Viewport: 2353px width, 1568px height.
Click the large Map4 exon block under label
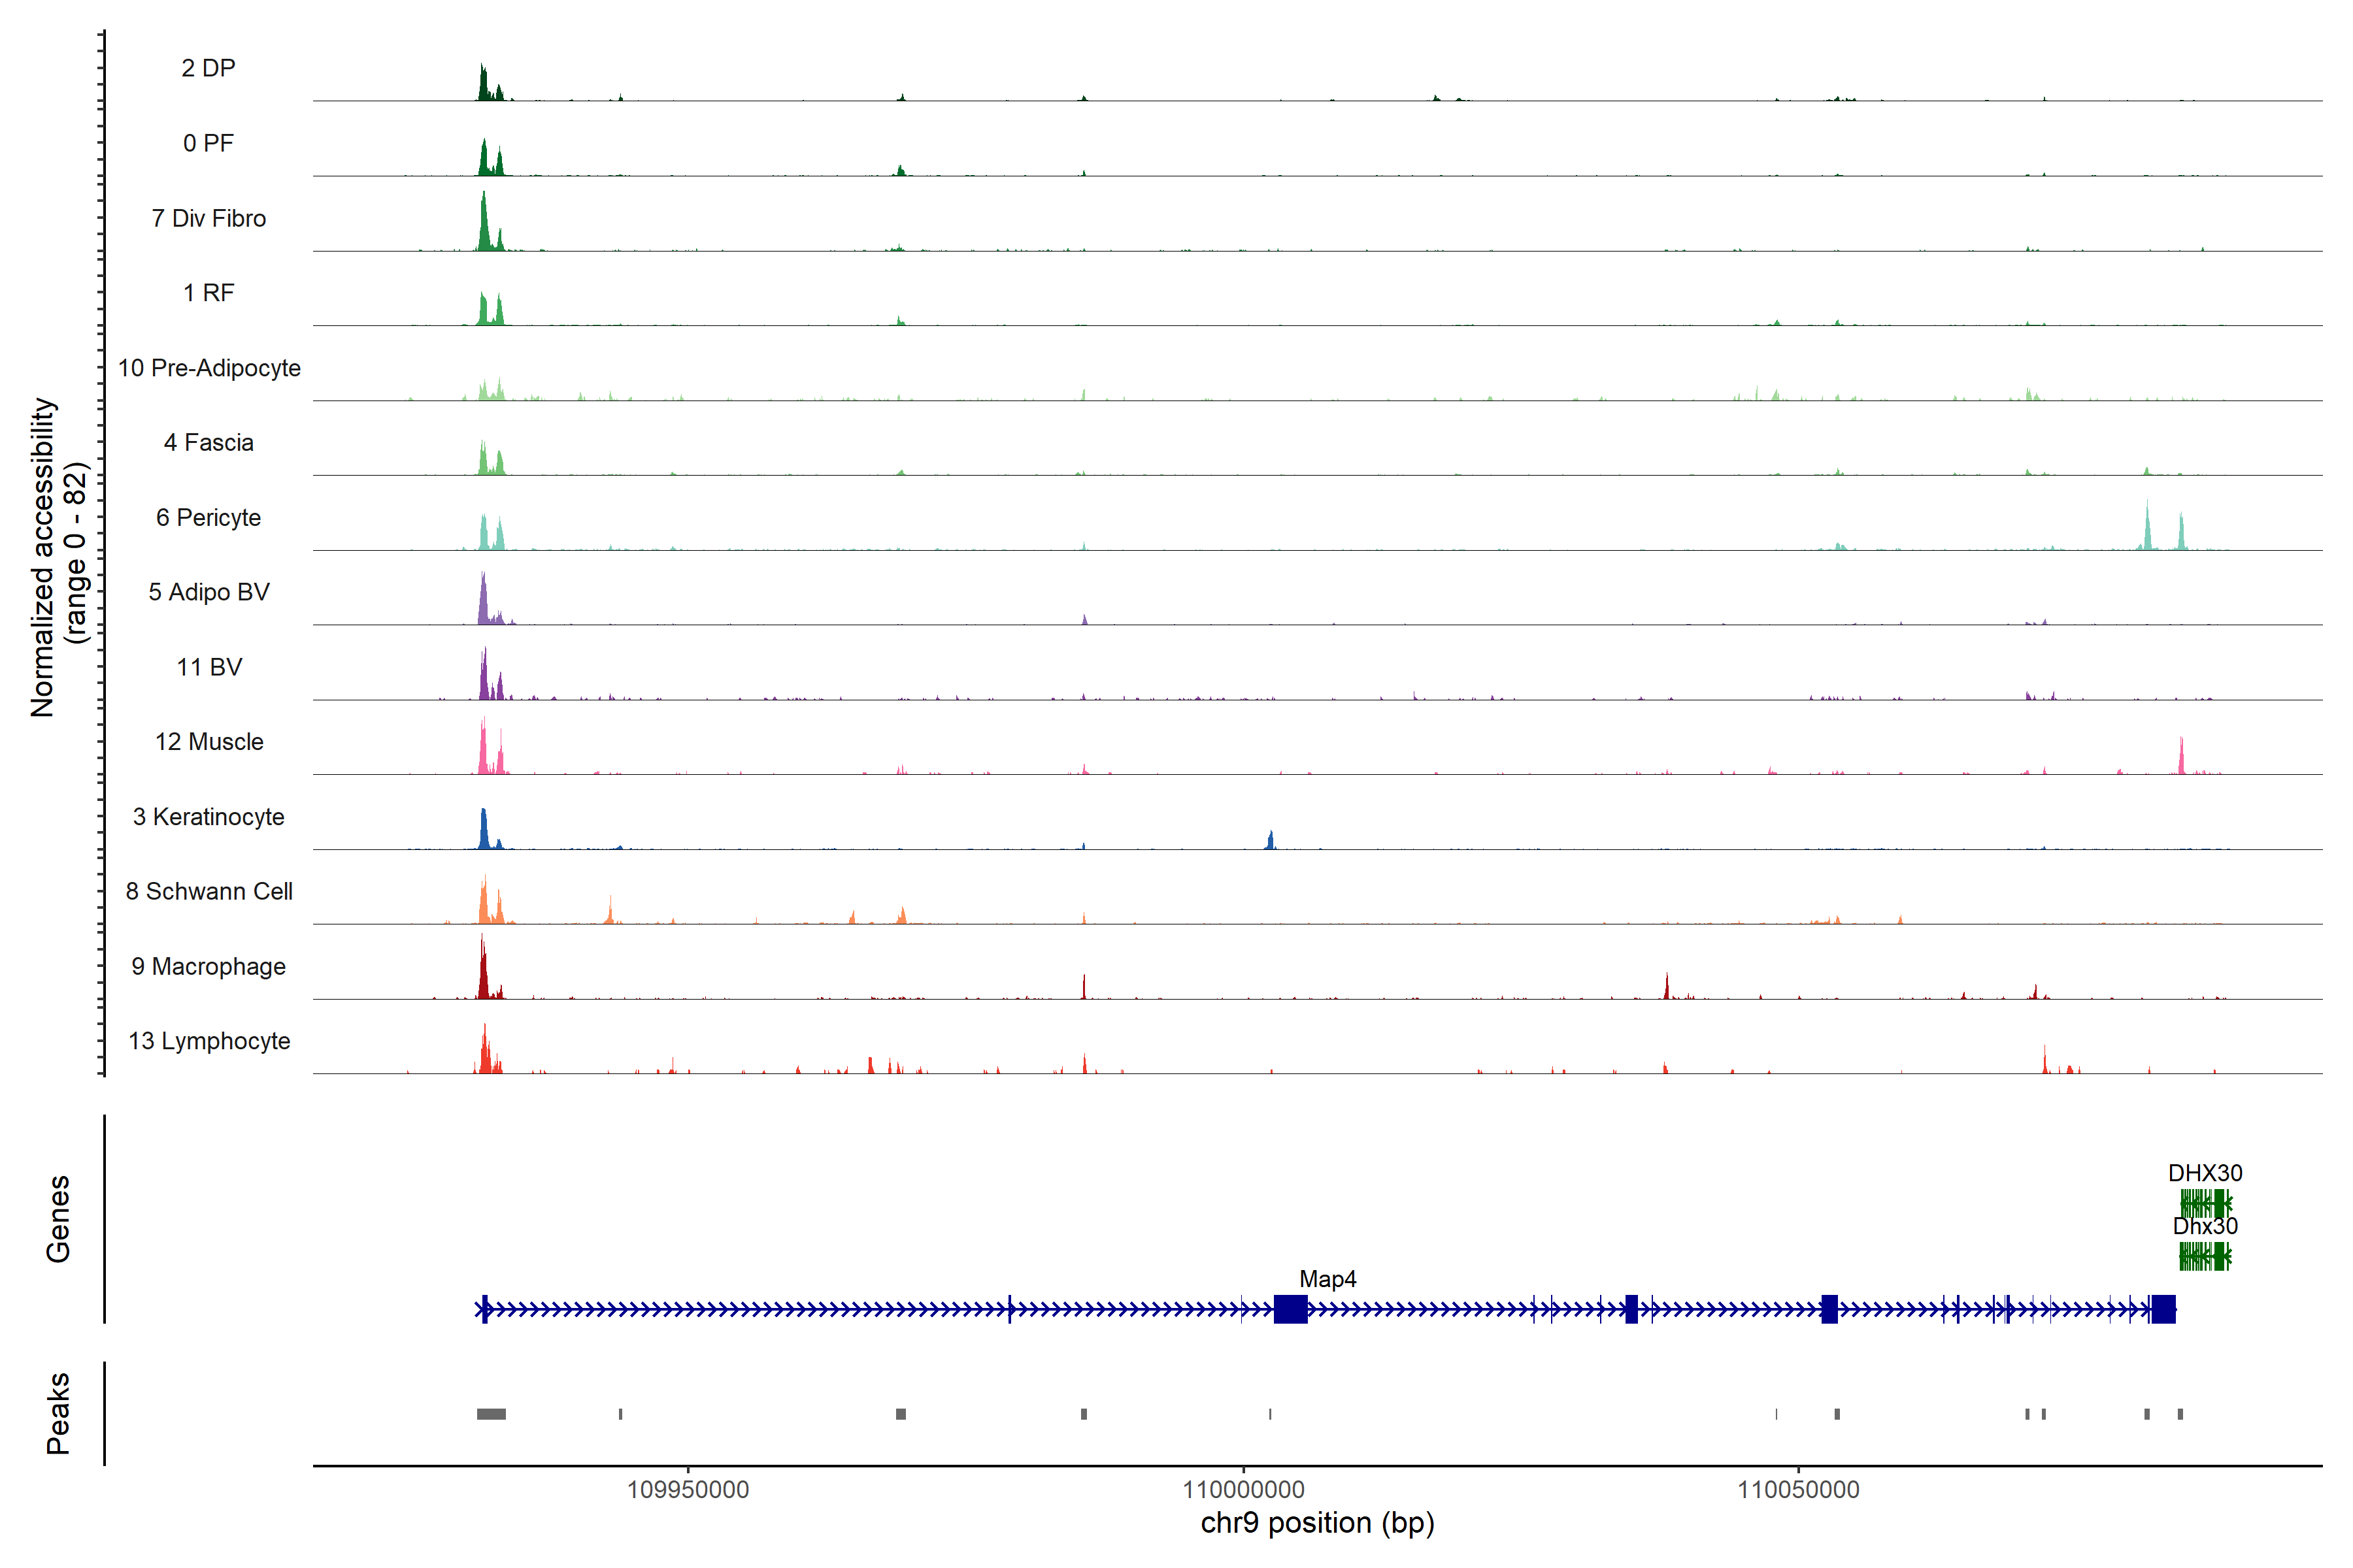[1290, 1309]
